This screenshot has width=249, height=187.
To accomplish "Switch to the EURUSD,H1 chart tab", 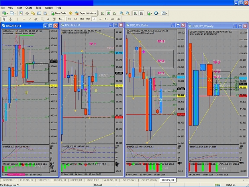I will 27,180.
